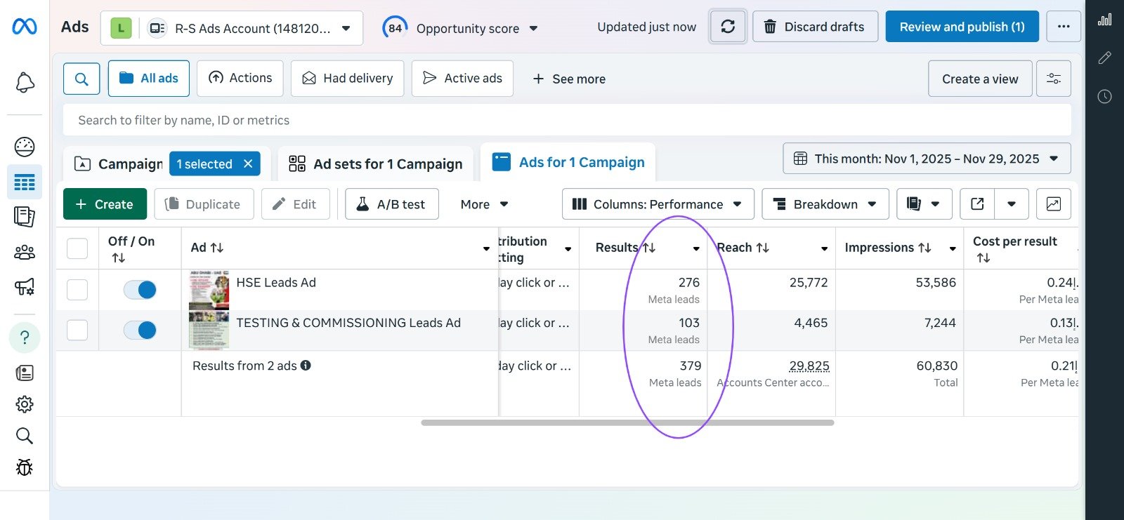
Task: Report a problem bug icon
Action: (25, 467)
